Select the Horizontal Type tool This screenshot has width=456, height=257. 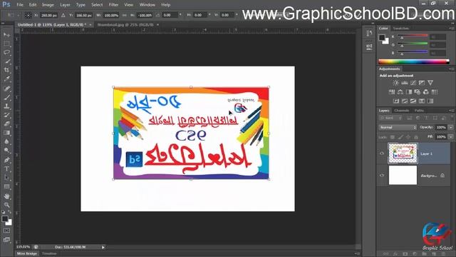6,168
